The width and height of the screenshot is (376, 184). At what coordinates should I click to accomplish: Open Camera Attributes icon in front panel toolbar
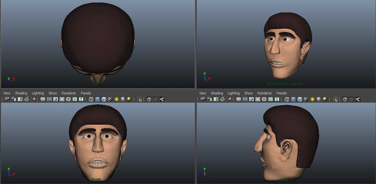(x=14, y=99)
